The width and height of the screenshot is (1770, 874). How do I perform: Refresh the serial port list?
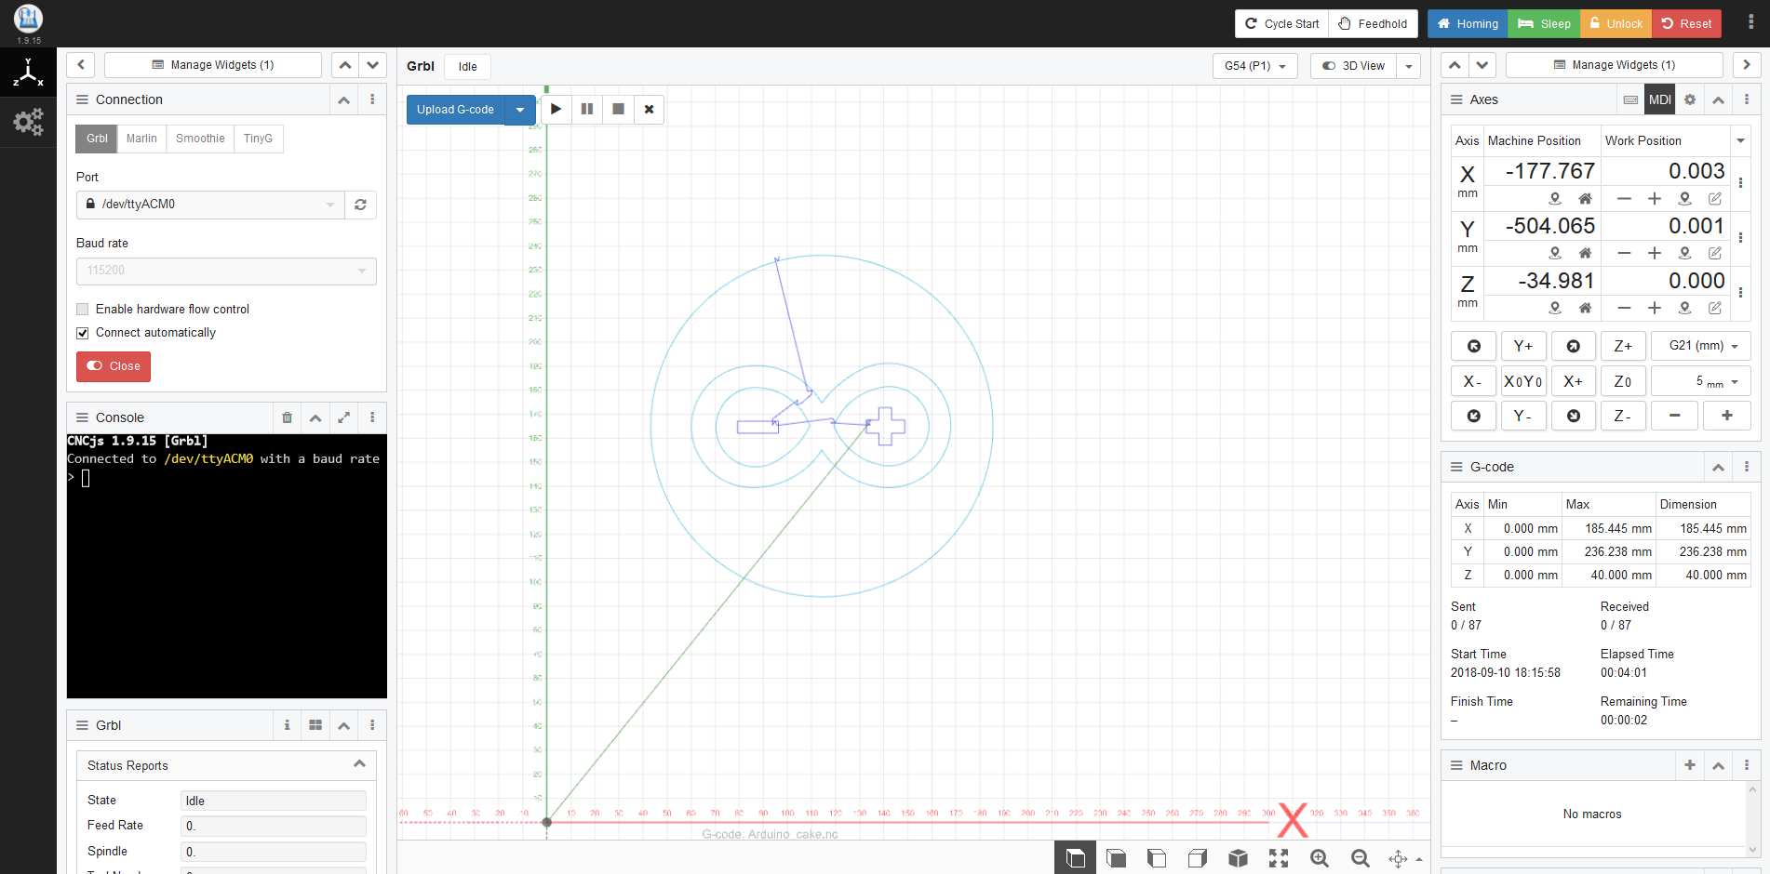(x=360, y=205)
